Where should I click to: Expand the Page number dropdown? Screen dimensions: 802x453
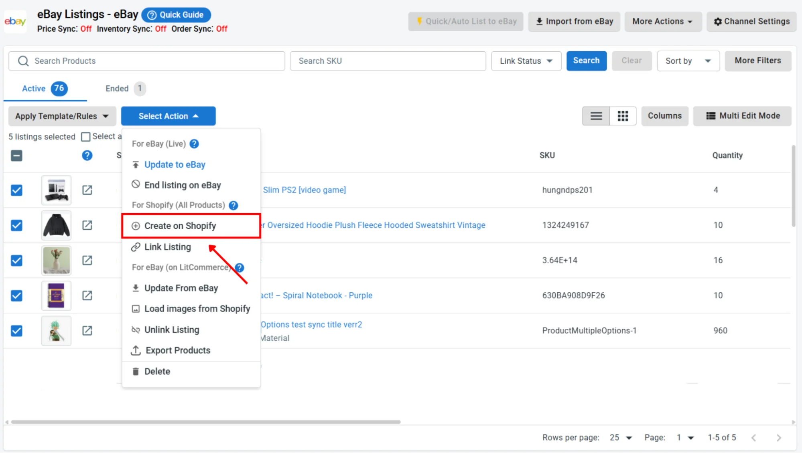coord(685,438)
